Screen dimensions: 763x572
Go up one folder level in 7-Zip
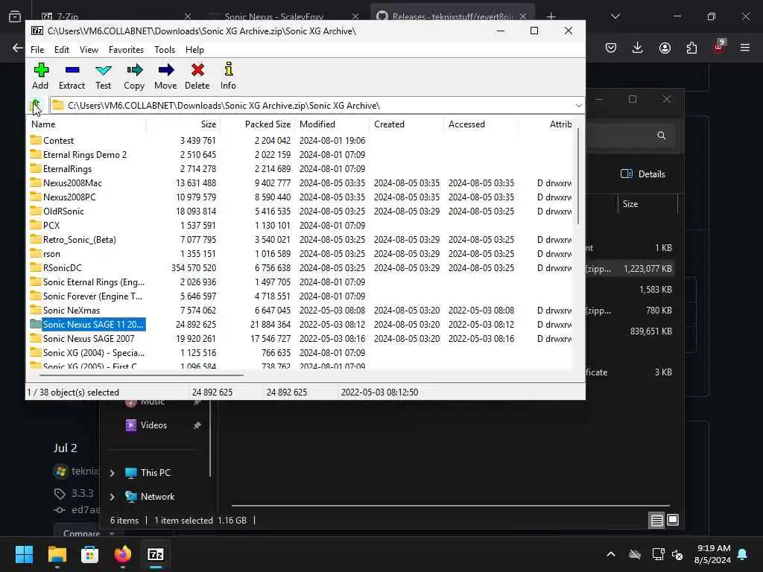pos(36,105)
